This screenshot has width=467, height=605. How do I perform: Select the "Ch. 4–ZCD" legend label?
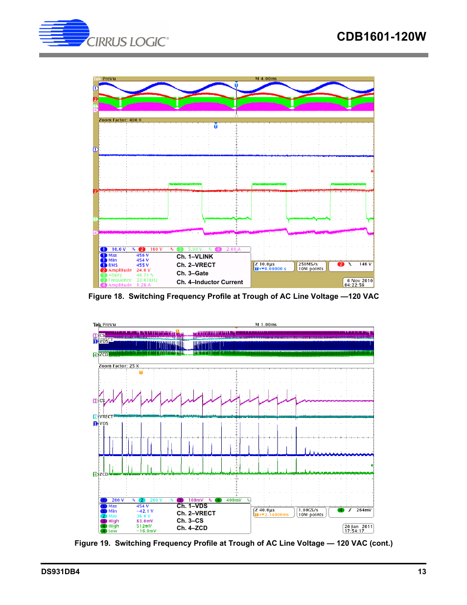pyautogui.click(x=192, y=528)
